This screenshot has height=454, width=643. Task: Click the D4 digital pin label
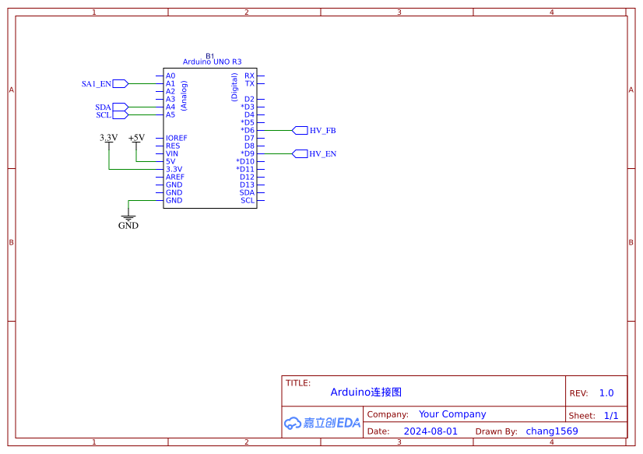coord(249,114)
